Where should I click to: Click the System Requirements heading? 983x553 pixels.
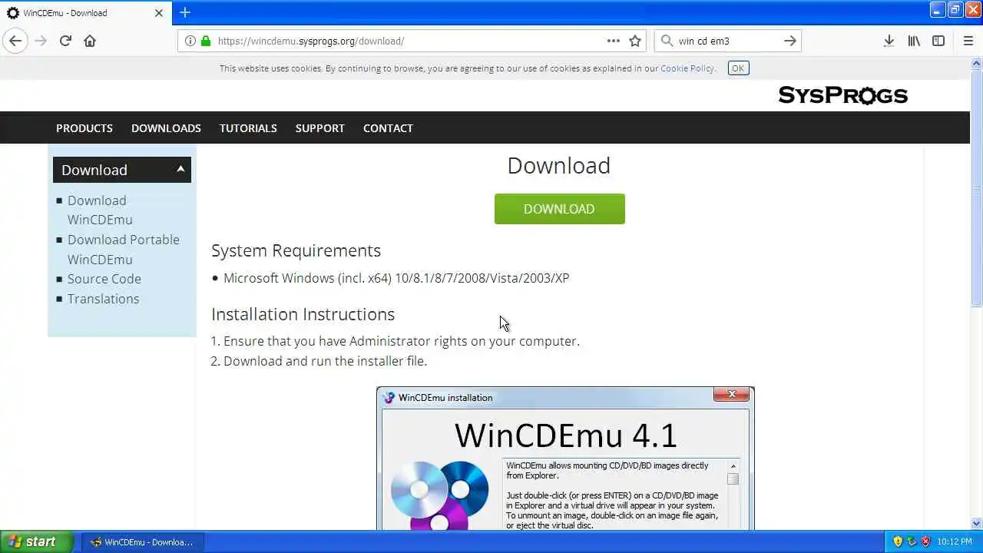click(x=296, y=250)
